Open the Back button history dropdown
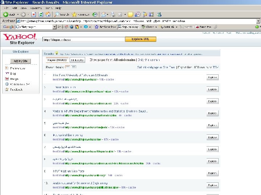The image size is (261, 195). tap(18, 14)
